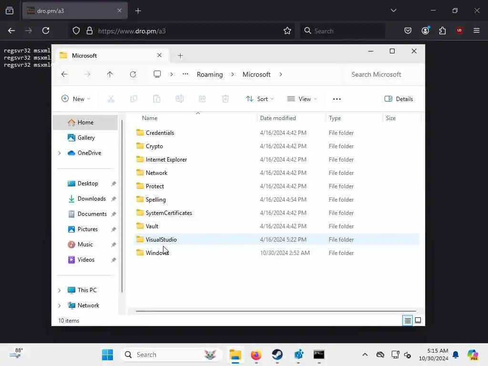The width and height of the screenshot is (488, 366).
Task: Open Firefox application hamburger menu
Action: click(477, 30)
